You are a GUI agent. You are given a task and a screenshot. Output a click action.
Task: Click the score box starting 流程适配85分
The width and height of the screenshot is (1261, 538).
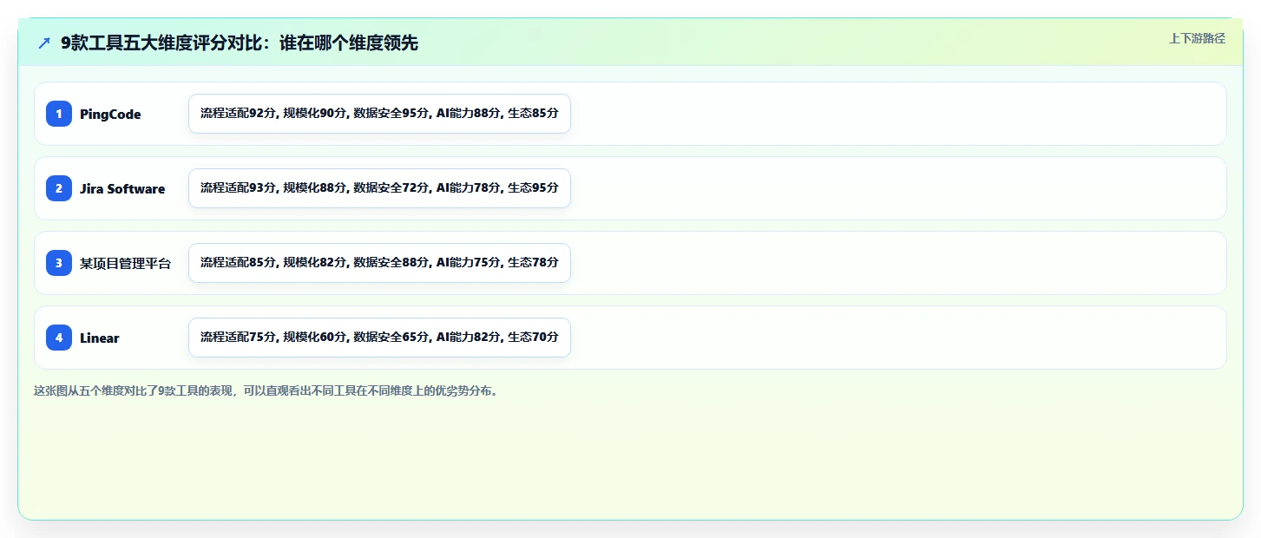coord(379,263)
